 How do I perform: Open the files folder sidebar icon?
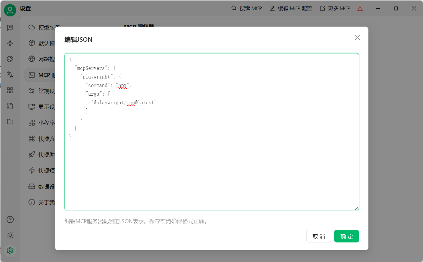click(10, 122)
